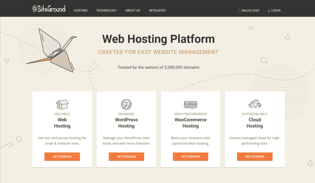Get started with Managed WordPress Hosting

pos(126,156)
